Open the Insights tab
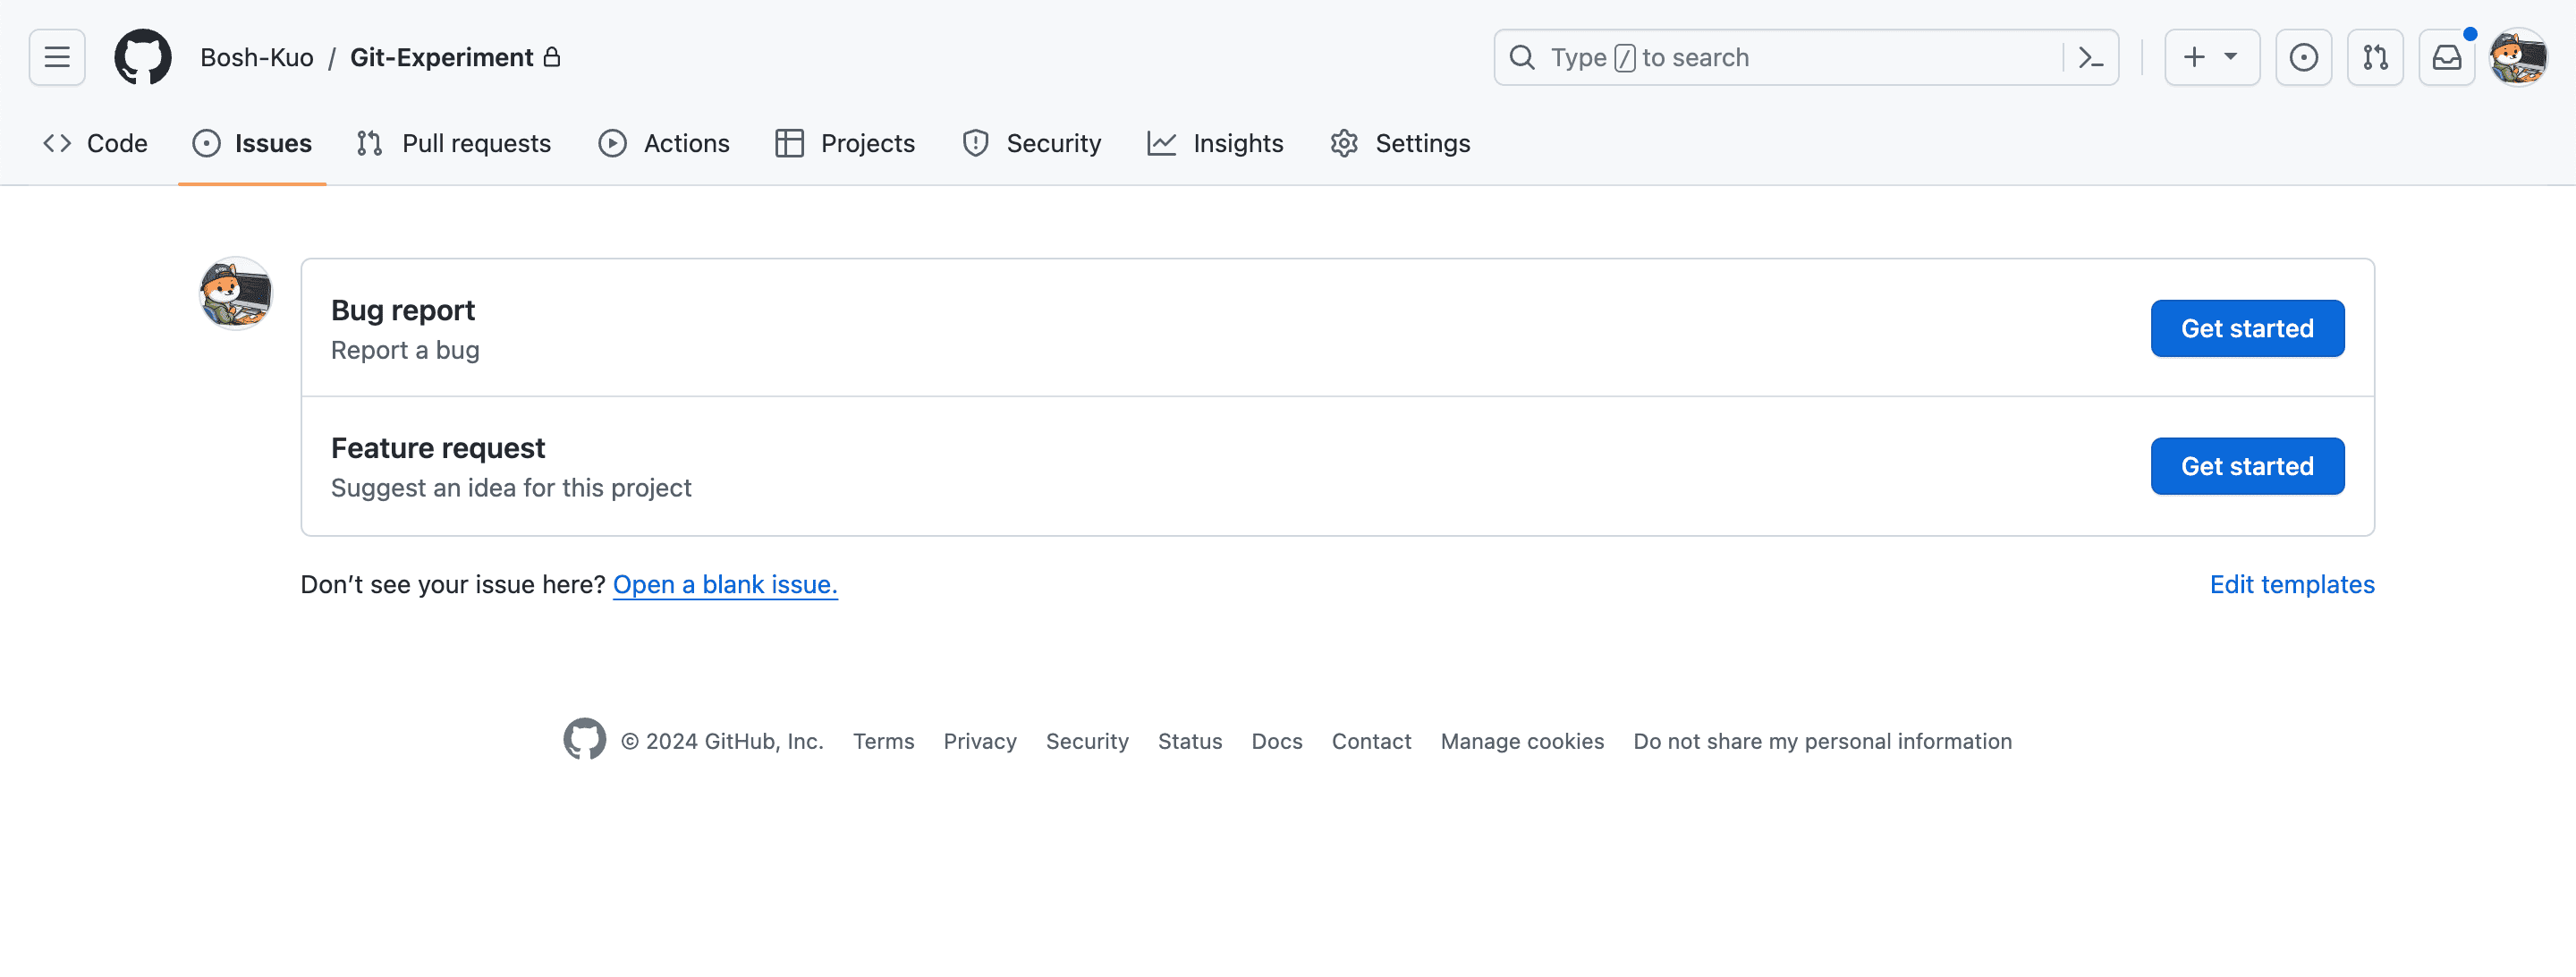The width and height of the screenshot is (2576, 977). point(1215,143)
